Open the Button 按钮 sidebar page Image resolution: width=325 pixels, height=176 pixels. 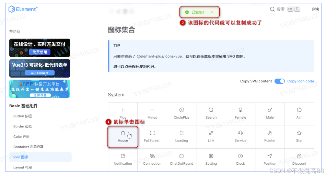pos(23,116)
